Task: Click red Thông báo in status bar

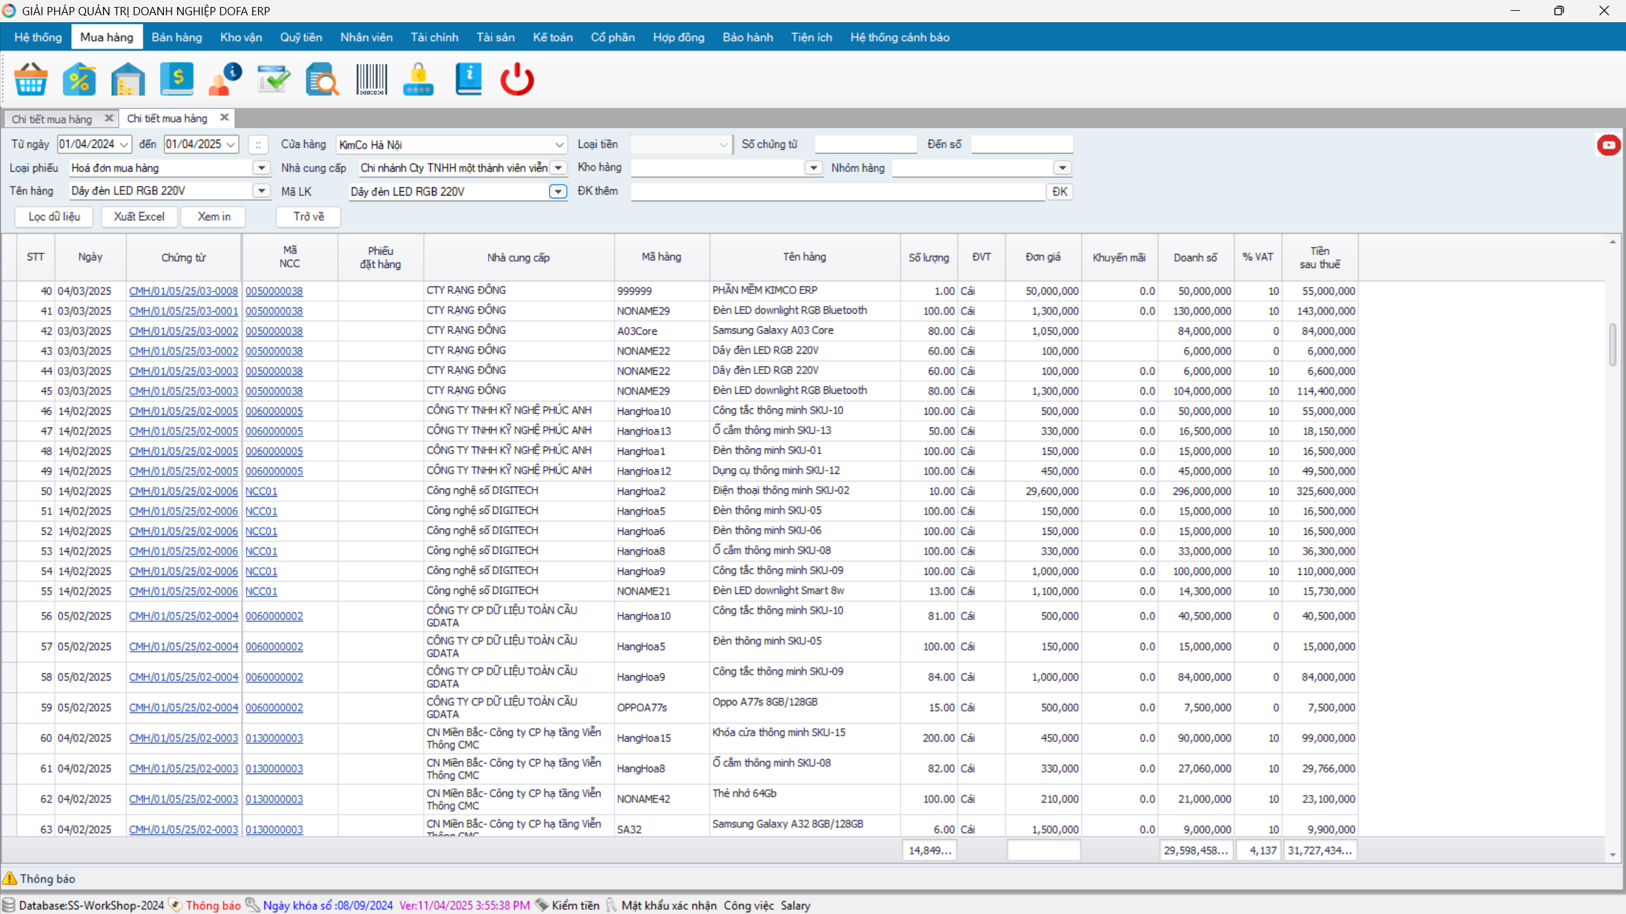Action: point(213,905)
